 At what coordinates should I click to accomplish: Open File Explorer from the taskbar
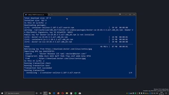pos(67,93)
